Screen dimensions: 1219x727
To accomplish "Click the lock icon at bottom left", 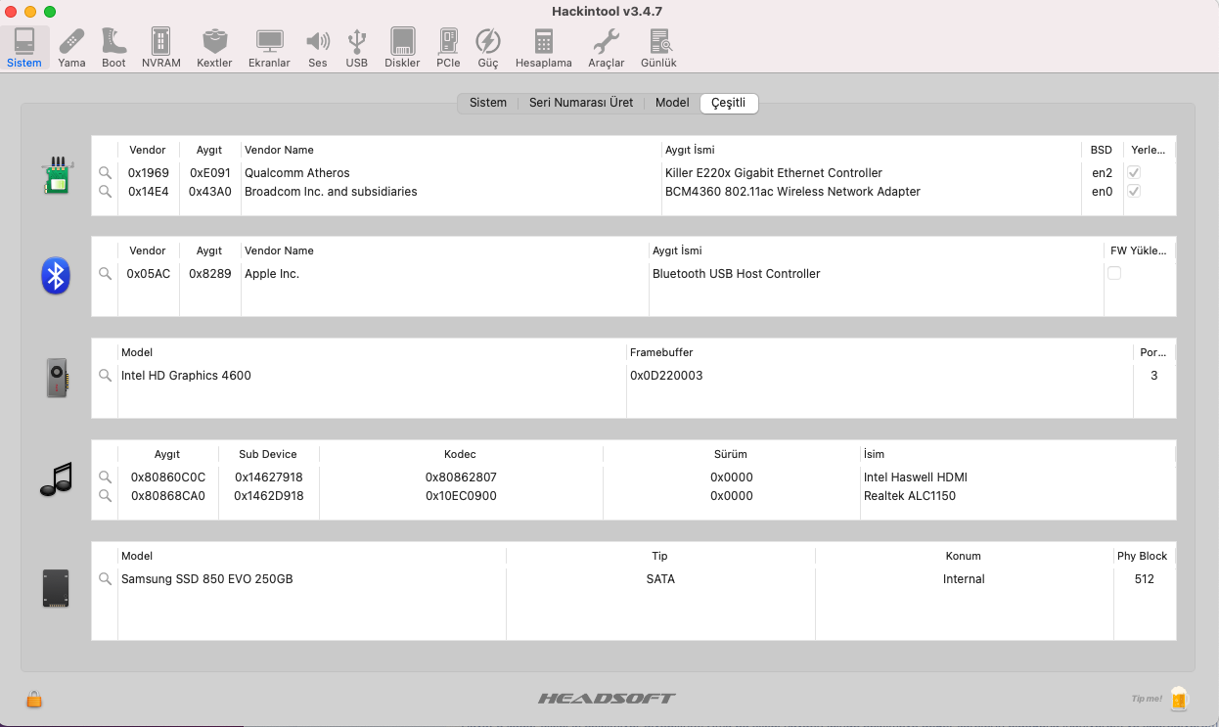I will pos(34,700).
